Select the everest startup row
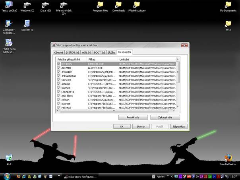Viewport: 240px width, 180px height. point(116,104)
